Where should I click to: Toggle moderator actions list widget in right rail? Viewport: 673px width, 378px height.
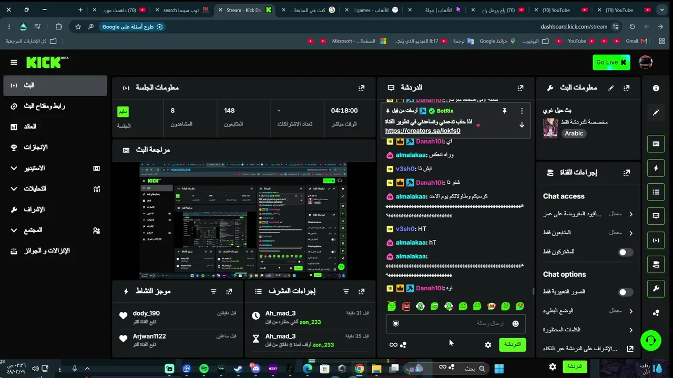click(x=656, y=192)
